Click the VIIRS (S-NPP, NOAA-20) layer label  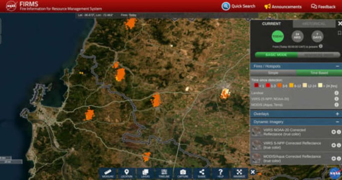coord(270,99)
